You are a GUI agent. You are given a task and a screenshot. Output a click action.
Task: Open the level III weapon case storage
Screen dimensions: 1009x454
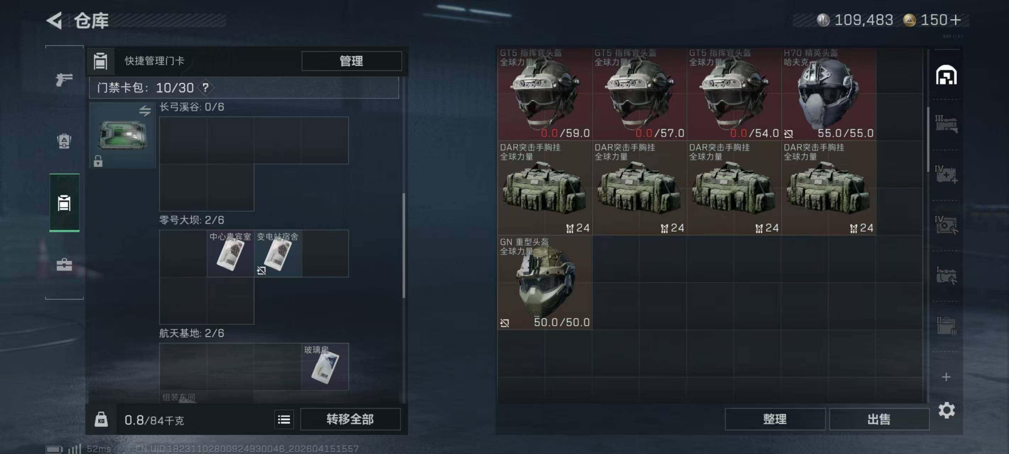coord(946,124)
